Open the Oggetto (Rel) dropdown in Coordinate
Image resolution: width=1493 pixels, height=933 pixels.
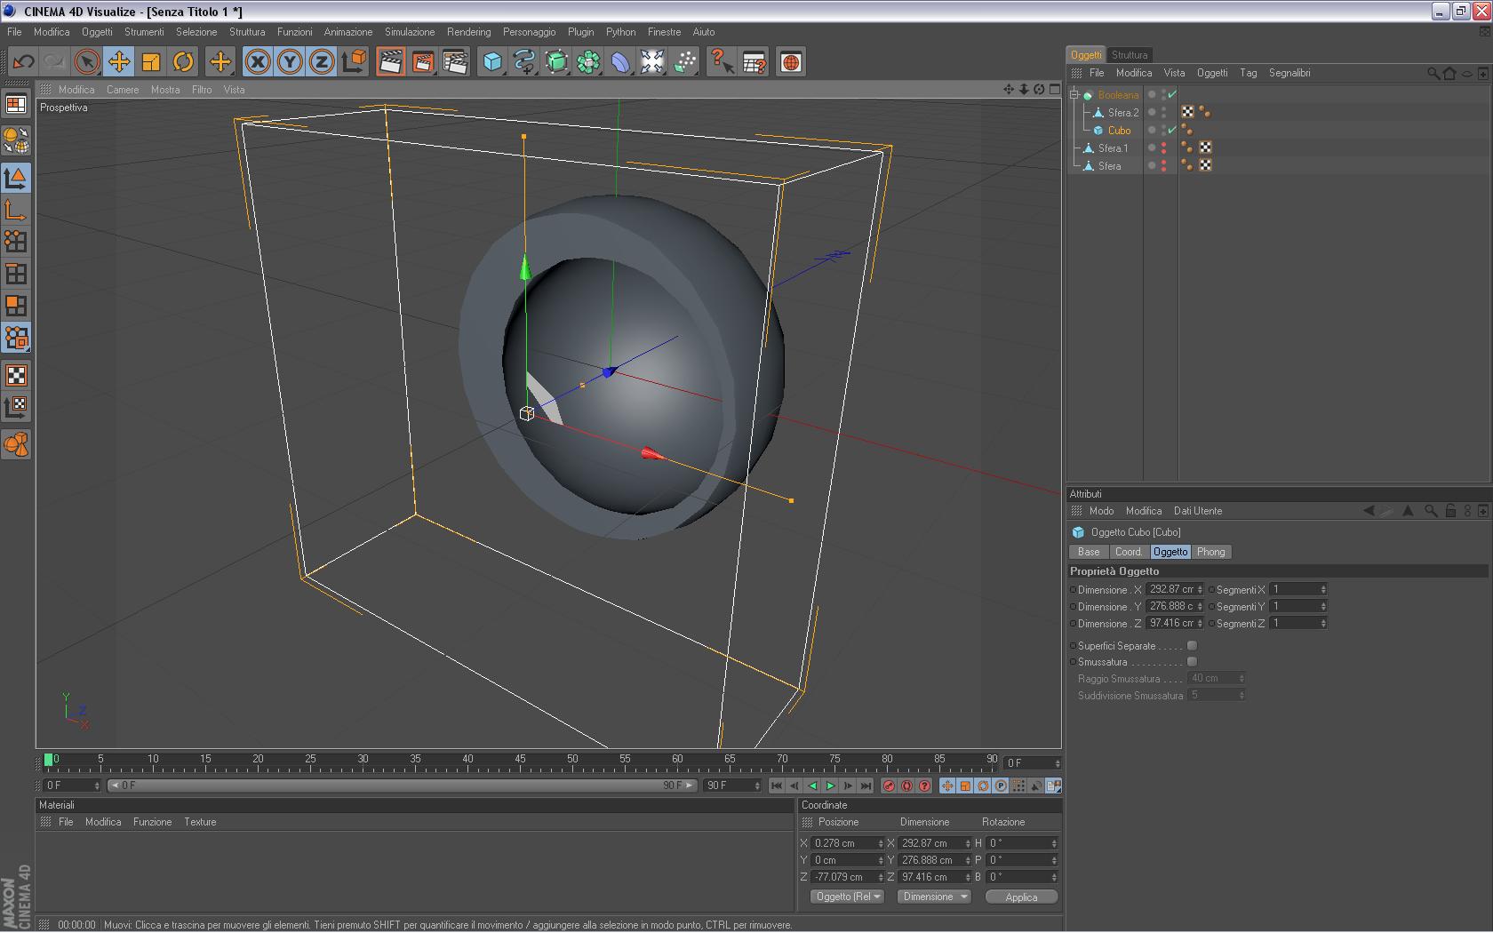click(x=848, y=897)
